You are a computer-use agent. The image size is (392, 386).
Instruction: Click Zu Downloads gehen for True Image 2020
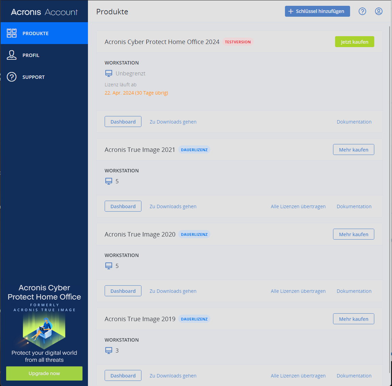(173, 291)
